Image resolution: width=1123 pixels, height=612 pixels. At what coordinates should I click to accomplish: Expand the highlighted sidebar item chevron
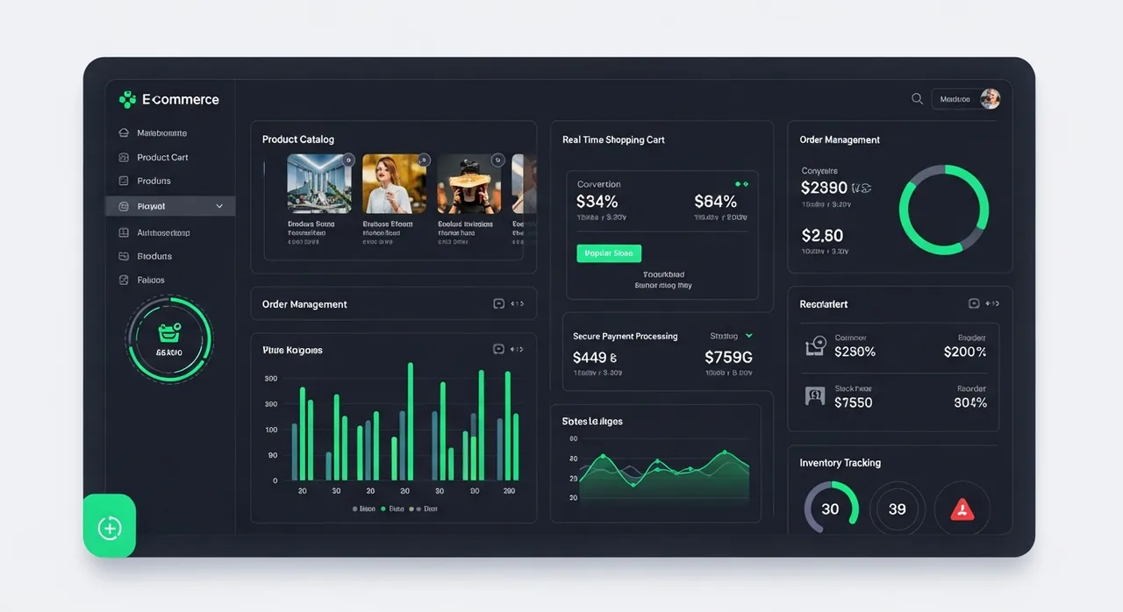pyautogui.click(x=219, y=207)
